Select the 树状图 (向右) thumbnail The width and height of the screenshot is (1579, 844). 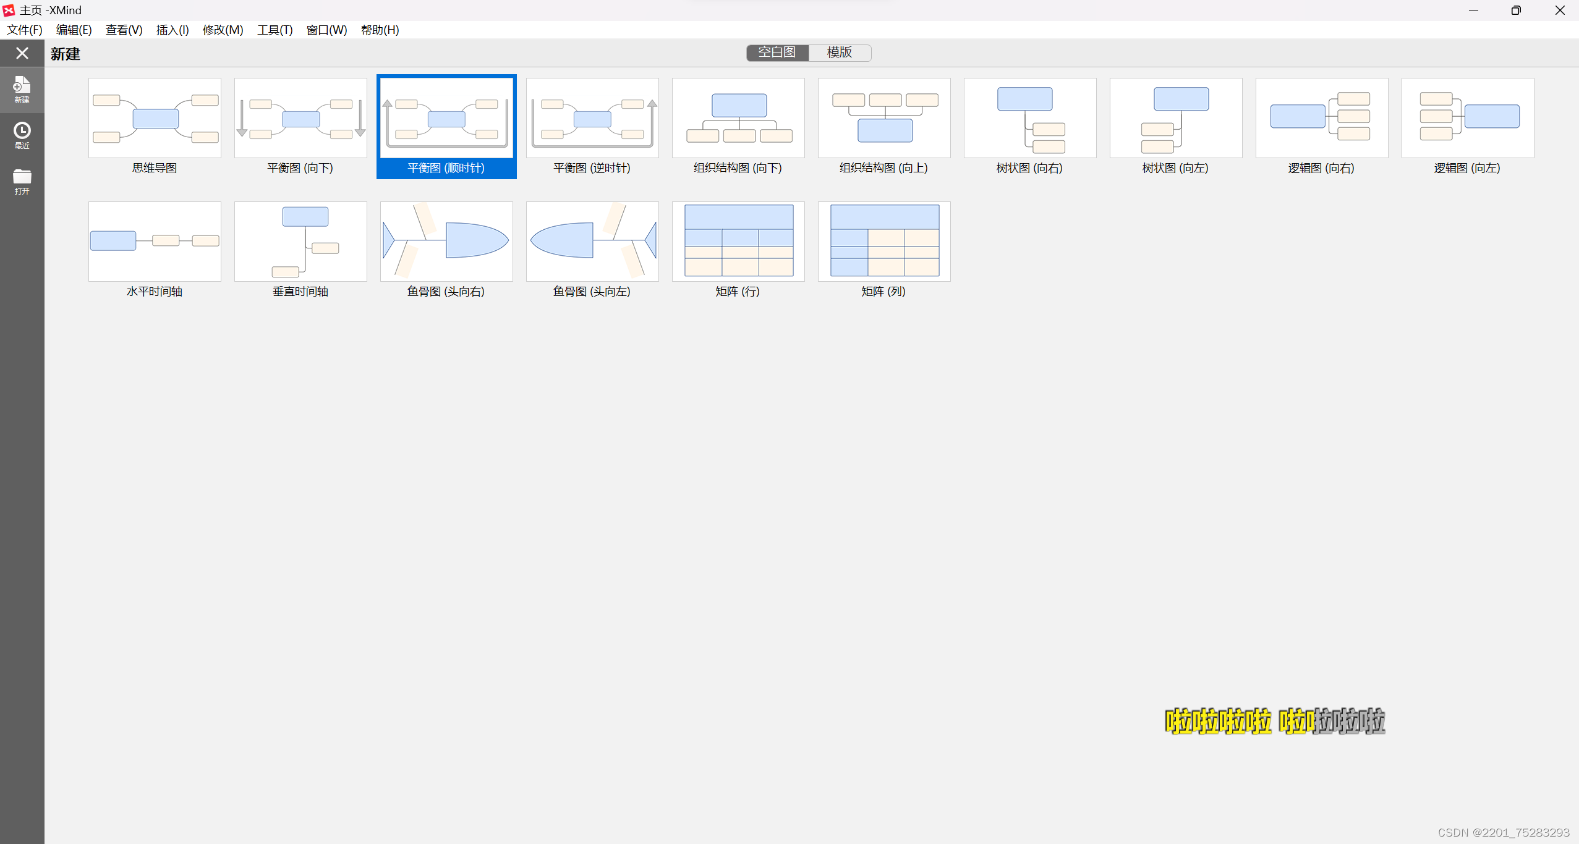coord(1030,118)
